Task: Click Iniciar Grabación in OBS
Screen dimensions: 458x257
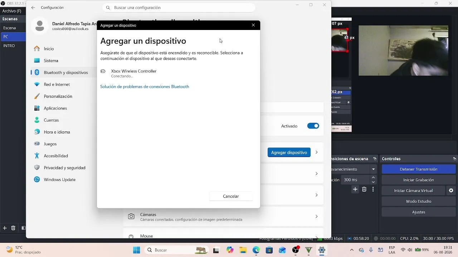Action: point(419,180)
